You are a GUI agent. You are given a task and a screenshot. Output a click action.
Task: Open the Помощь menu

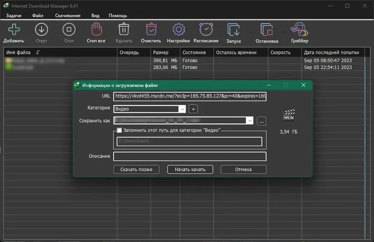point(118,15)
